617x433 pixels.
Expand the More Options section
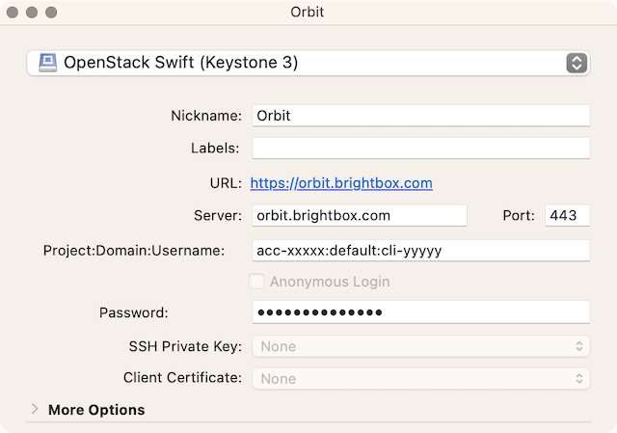point(35,410)
